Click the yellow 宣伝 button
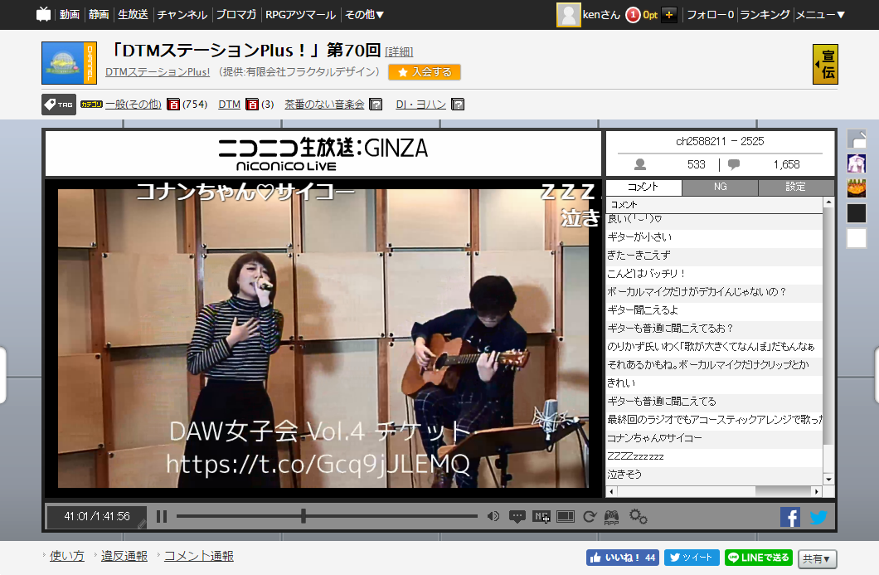879x575 pixels. [825, 64]
